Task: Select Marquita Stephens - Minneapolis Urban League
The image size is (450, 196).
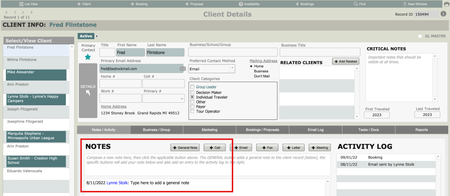Action: pos(36,137)
